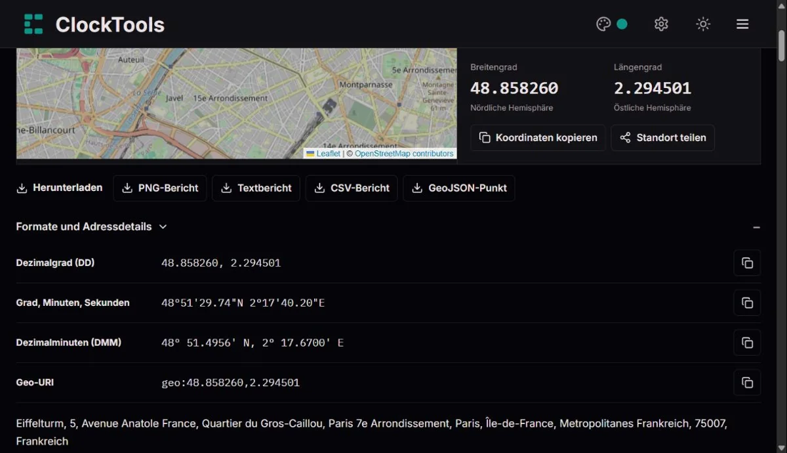The width and height of the screenshot is (787, 453).
Task: Download the GeoJSON-Punkt file
Action: coord(459,188)
